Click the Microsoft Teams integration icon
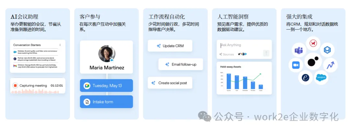 click(x=298, y=50)
